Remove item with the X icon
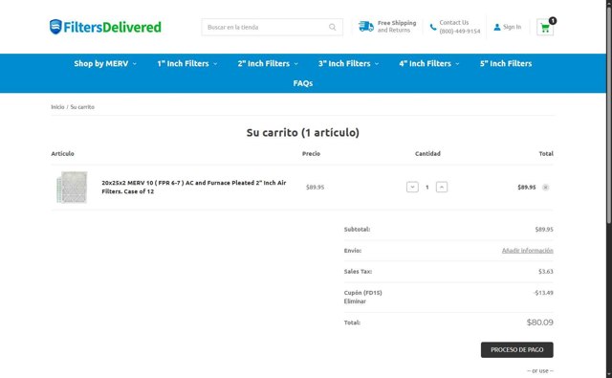The width and height of the screenshot is (612, 378). [546, 188]
